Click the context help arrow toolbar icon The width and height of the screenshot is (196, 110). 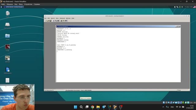[x=66, y=21]
